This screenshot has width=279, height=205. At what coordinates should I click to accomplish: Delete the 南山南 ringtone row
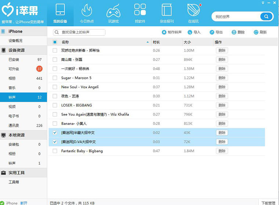[222, 59]
